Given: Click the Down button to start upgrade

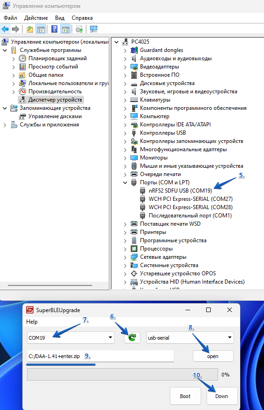Looking at the screenshot, I should (x=222, y=396).
